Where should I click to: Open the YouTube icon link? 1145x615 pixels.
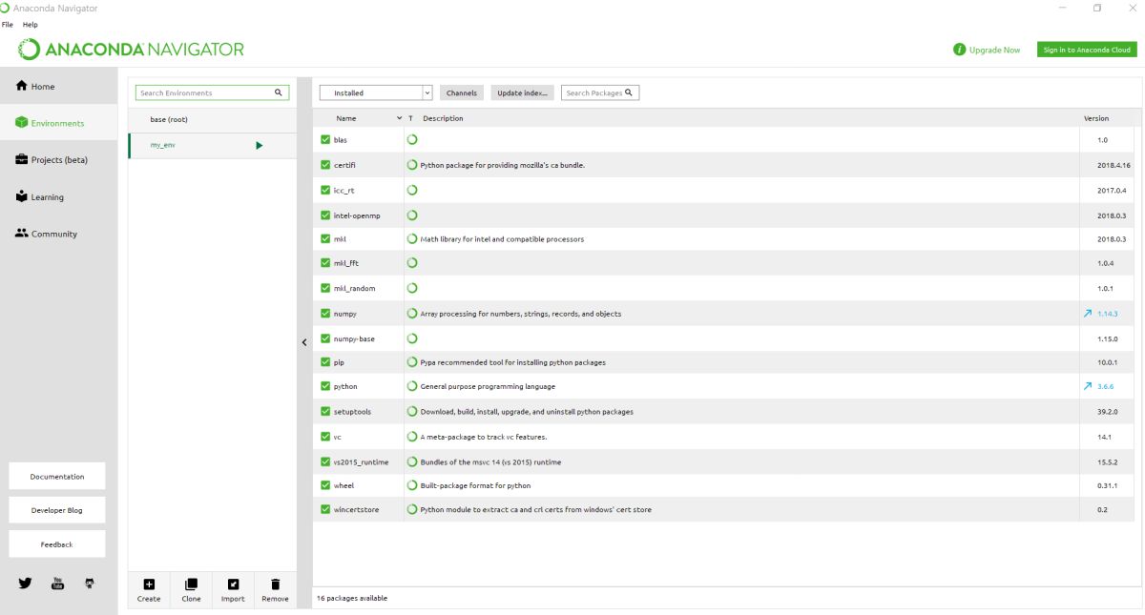[x=57, y=583]
